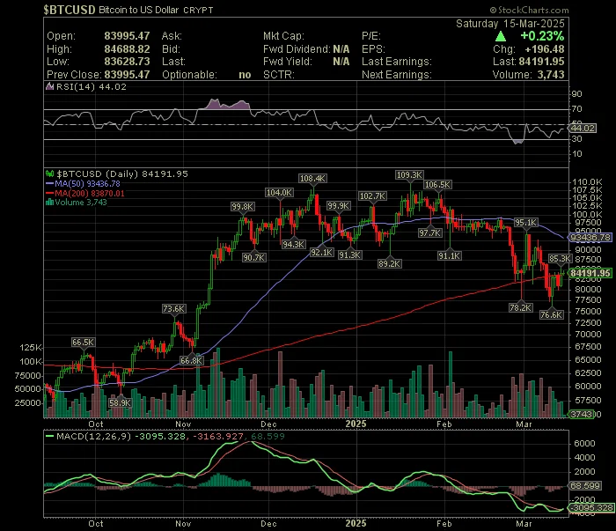Screen dimensions: 616x531
Task: Click the 76.6K low price label
Action: point(552,315)
